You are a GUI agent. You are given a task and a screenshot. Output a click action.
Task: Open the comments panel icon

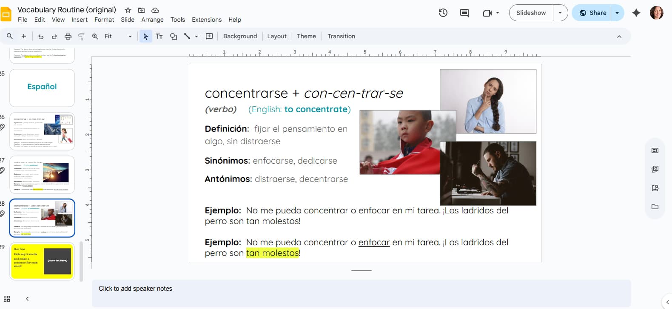pos(464,13)
